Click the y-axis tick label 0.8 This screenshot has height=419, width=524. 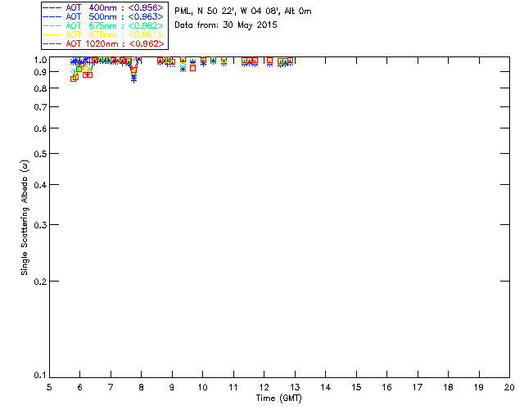pos(40,89)
